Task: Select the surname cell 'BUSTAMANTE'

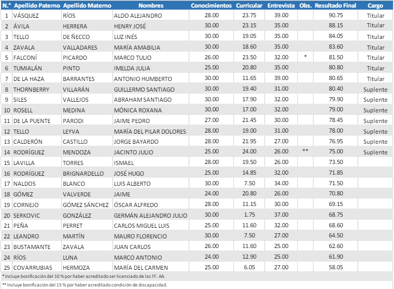Action: click(32, 247)
